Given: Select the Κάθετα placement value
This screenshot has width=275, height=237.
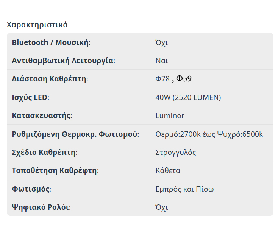Looking at the screenshot, I should (x=168, y=170).
